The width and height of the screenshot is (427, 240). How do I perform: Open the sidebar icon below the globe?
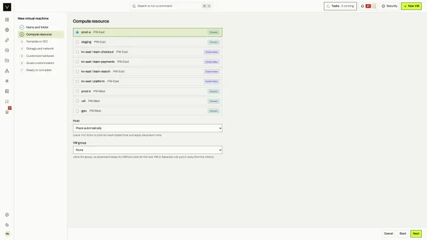click(7, 40)
